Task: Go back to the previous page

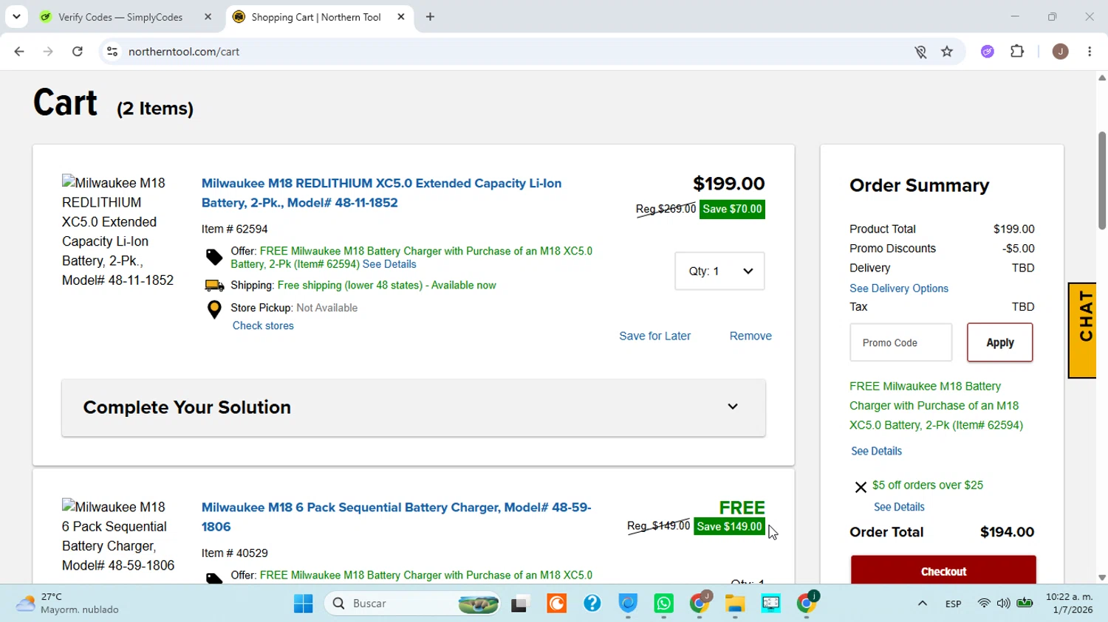Action: tap(19, 52)
